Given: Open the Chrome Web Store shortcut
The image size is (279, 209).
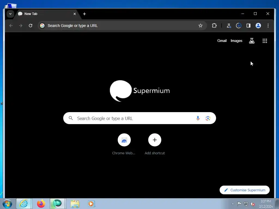Looking at the screenshot, I should [x=124, y=144].
